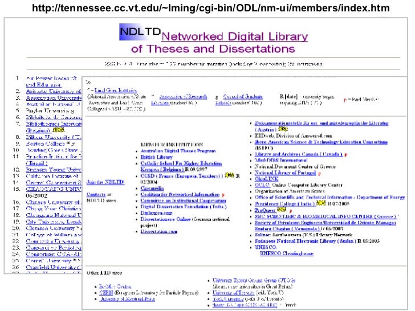Image resolution: width=415 pixels, height=311 pixels.
Task: Open Bilkent University list entry
Action: (x=54, y=137)
